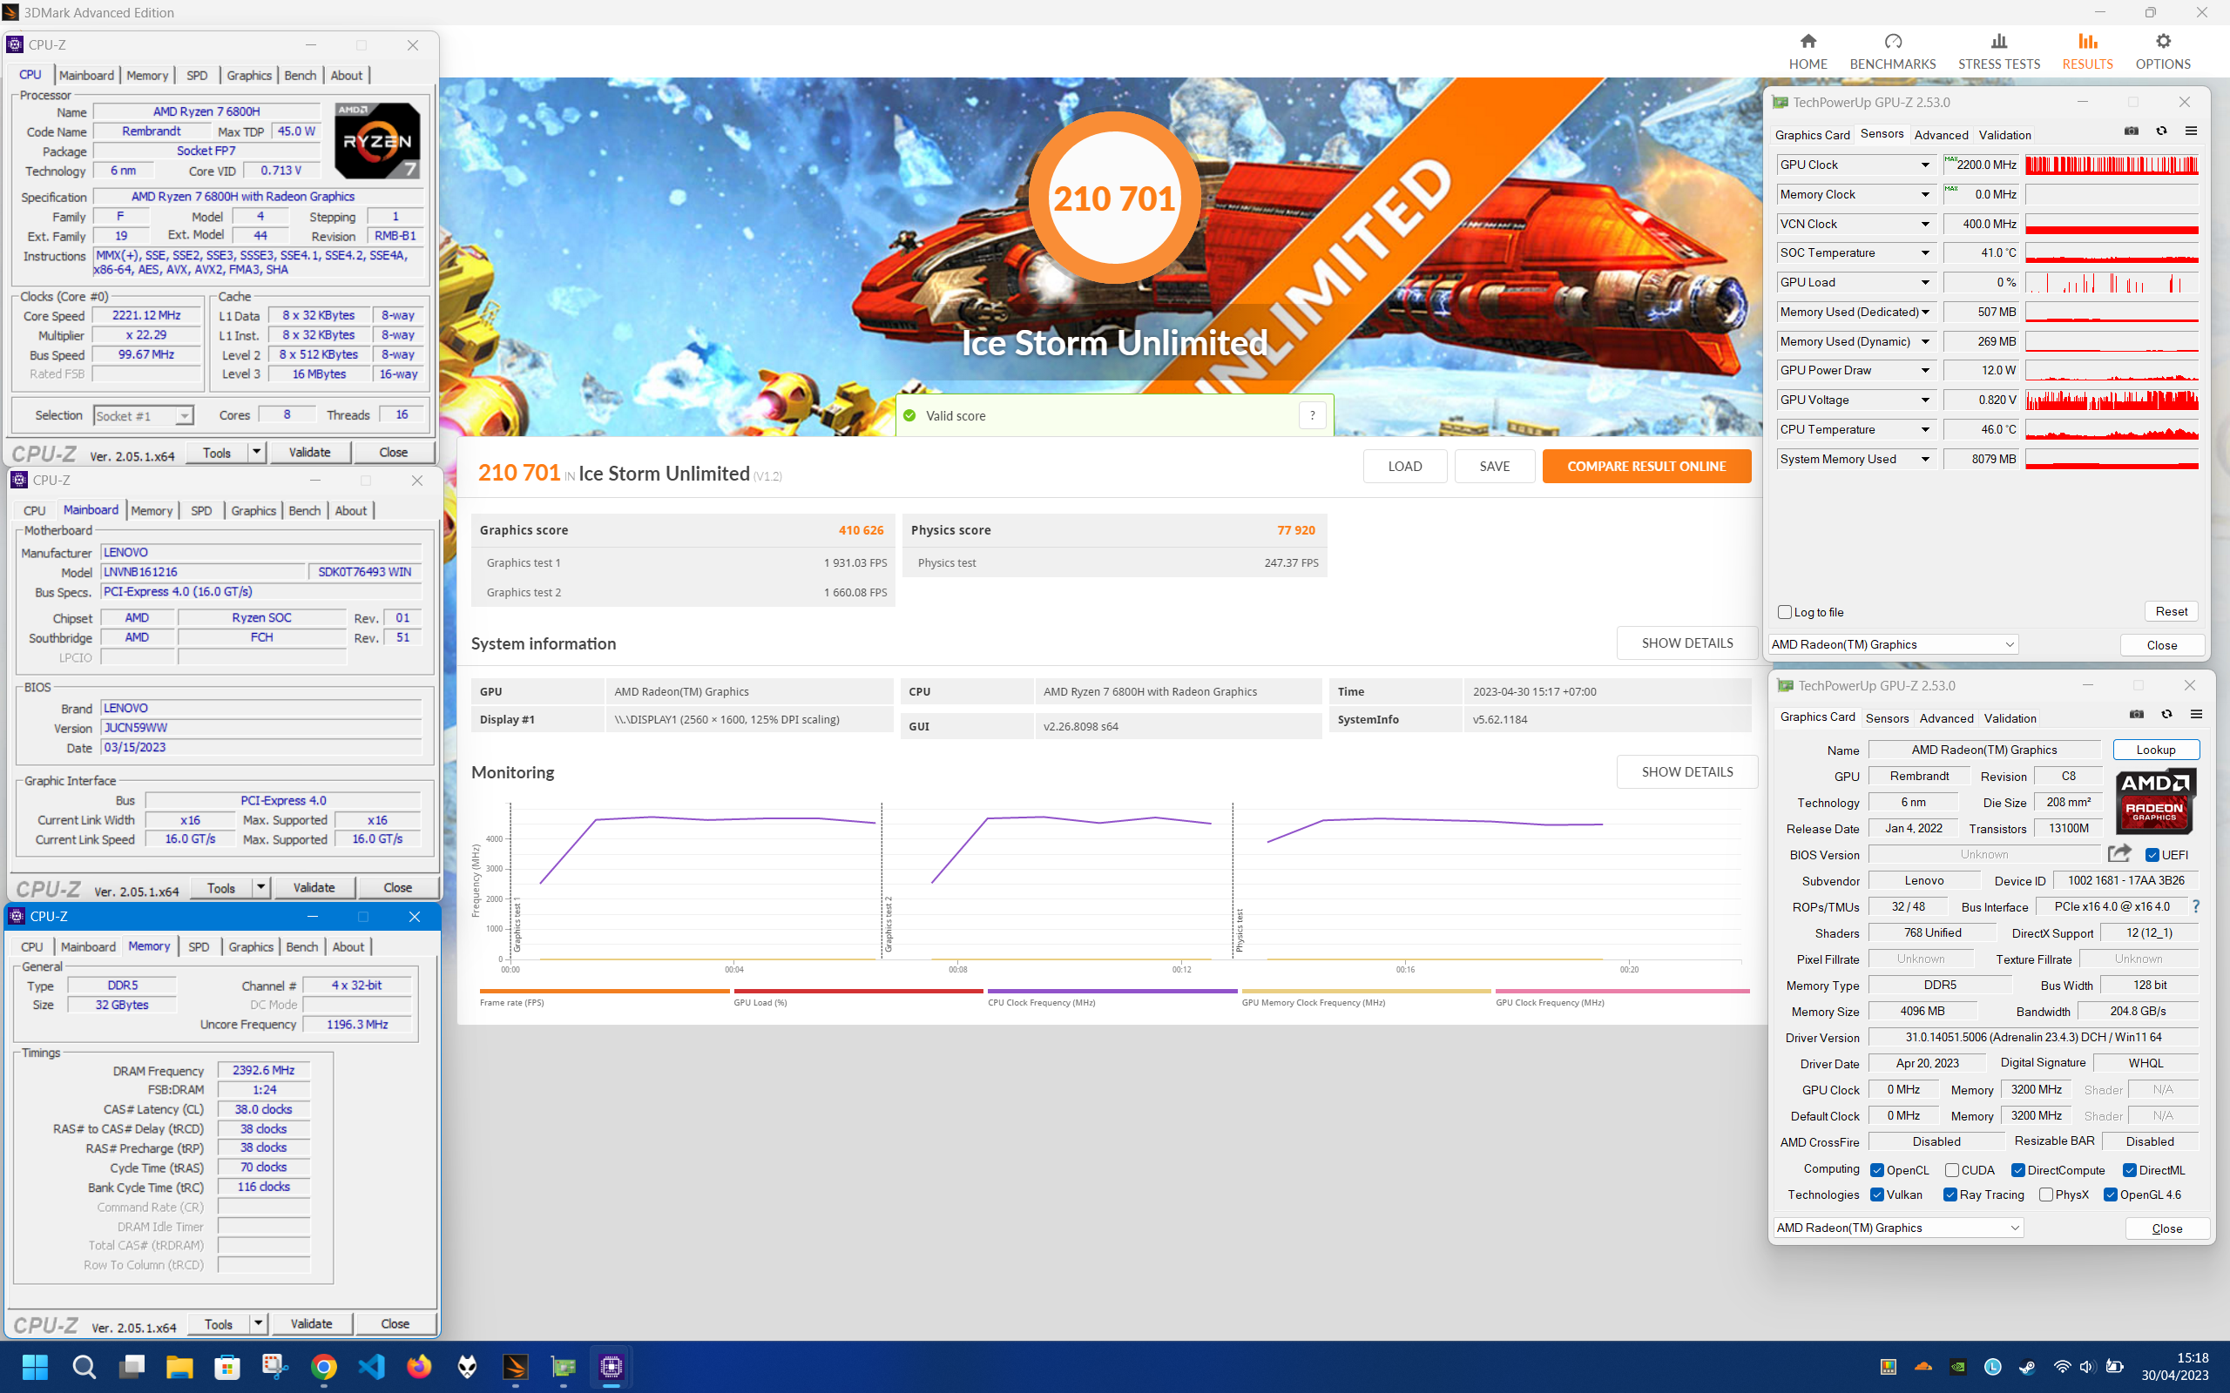Click the Bus Interface question mark in GPU-Z
Screen dimensions: 2230x1393
pos(2195,906)
